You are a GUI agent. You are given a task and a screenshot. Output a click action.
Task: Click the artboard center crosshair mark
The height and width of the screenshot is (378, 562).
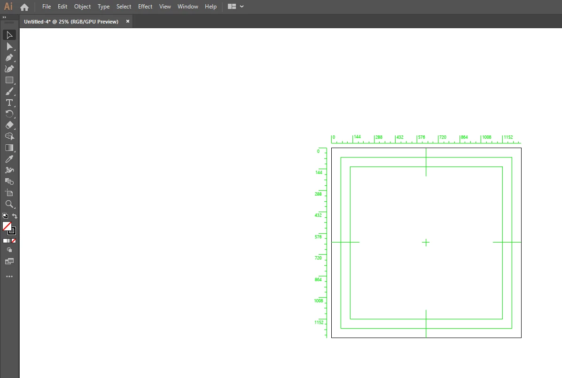[426, 243]
